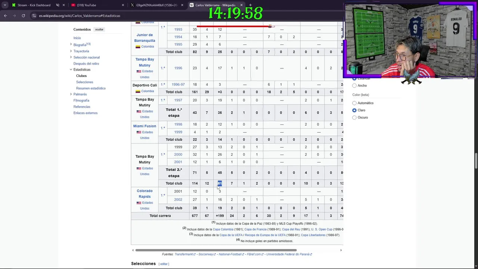The image size is (478, 269).
Task: Open site information icon in address bar
Action: point(34,16)
